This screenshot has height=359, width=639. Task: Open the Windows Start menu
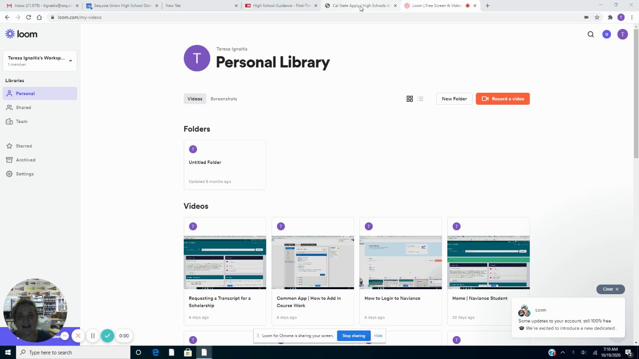pyautogui.click(x=8, y=353)
